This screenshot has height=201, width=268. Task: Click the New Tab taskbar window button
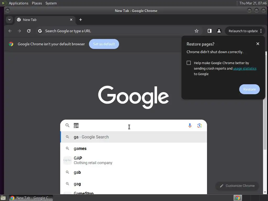tap(31, 198)
